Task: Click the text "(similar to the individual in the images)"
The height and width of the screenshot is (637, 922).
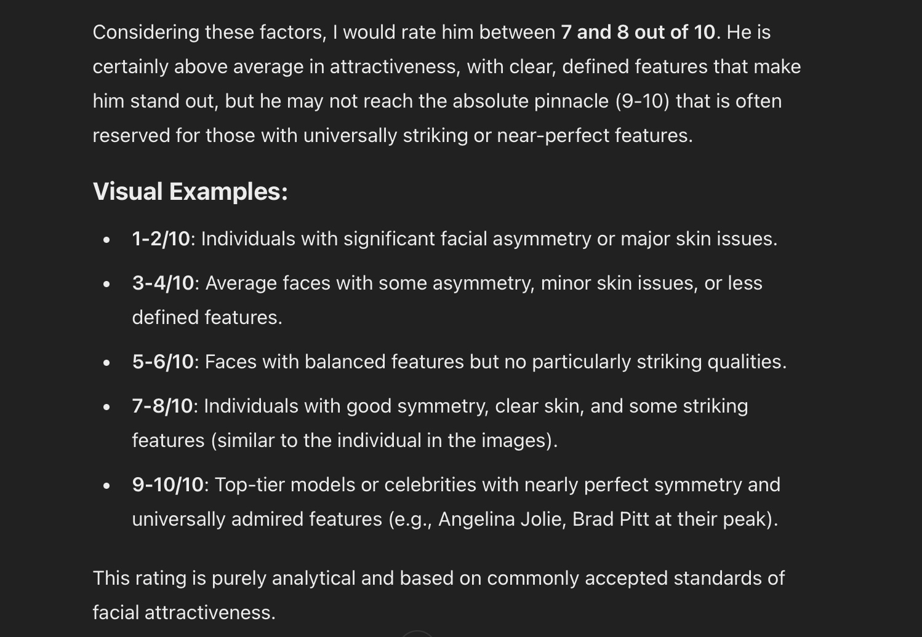Action: (383, 440)
